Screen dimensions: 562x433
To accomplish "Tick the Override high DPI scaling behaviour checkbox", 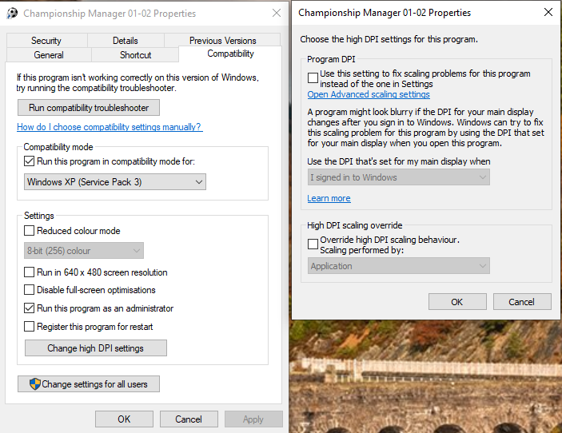I will [313, 244].
